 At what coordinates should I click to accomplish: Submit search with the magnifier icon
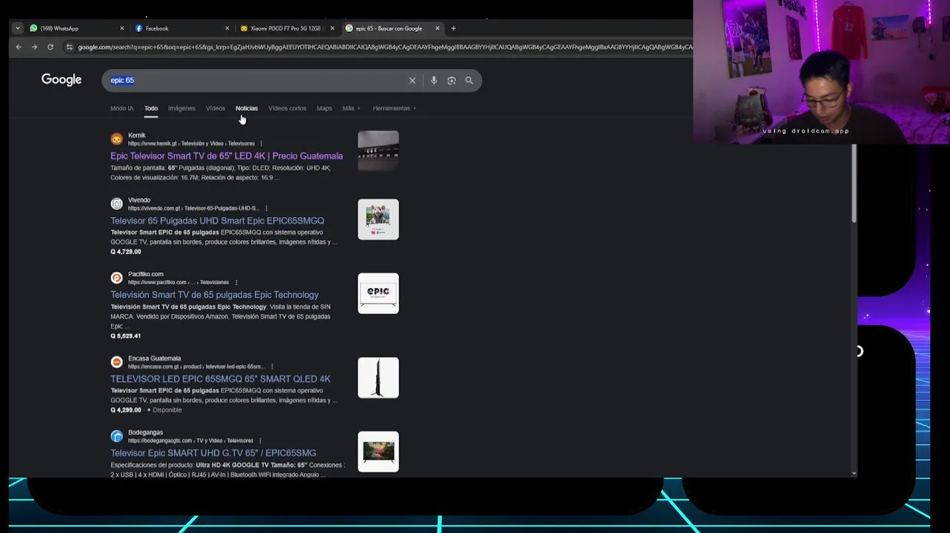click(469, 80)
